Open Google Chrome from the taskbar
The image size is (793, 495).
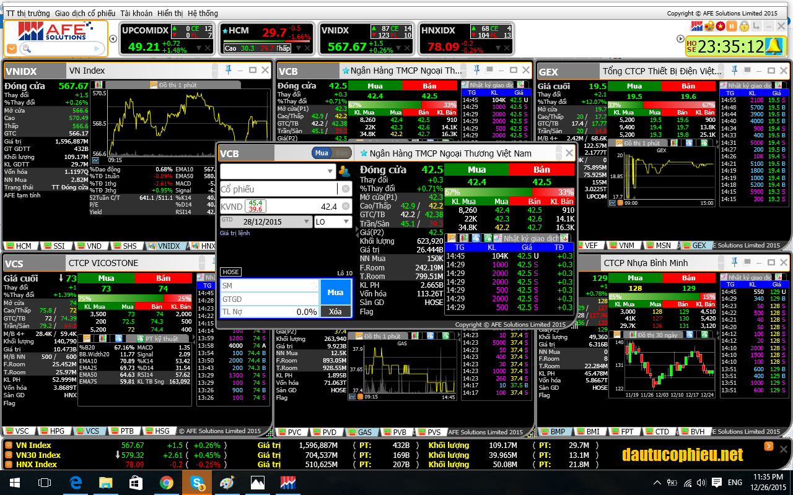[166, 483]
